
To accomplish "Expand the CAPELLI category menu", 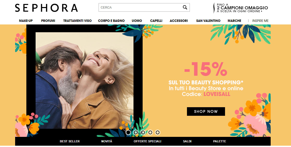I will pos(156,21).
